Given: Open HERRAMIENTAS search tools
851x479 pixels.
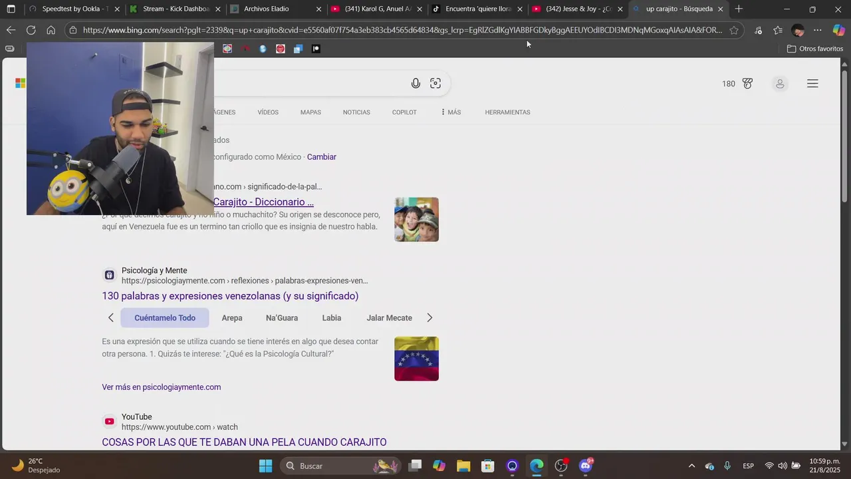Looking at the screenshot, I should coord(507,112).
